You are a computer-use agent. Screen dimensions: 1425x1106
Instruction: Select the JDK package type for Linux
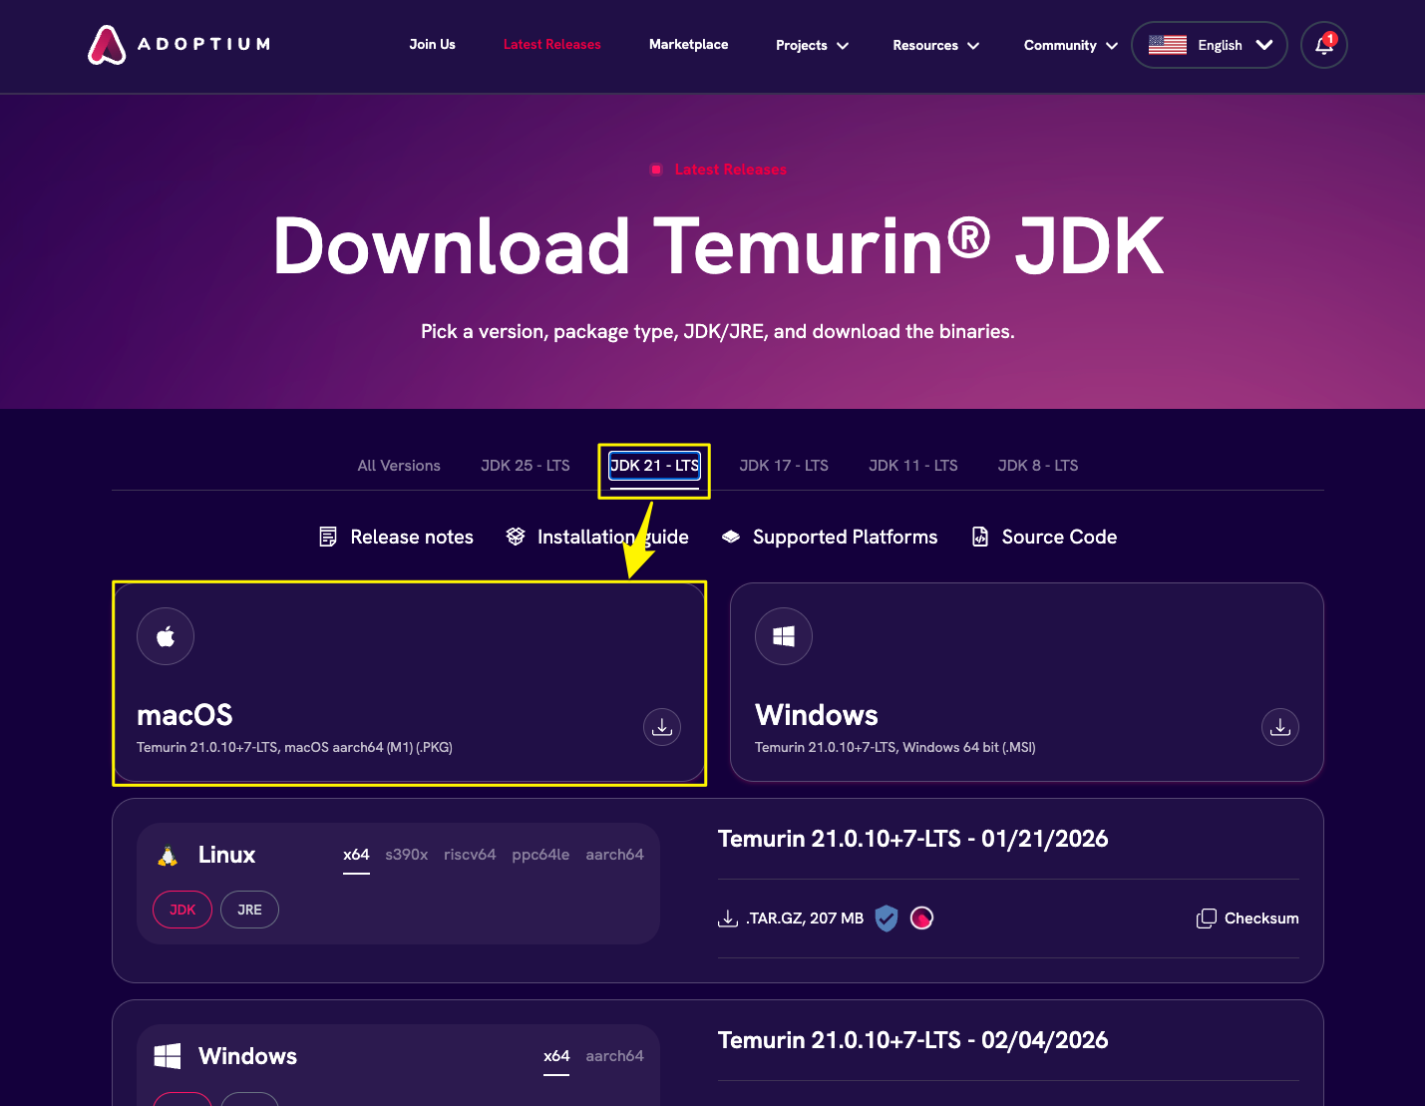pyautogui.click(x=182, y=910)
